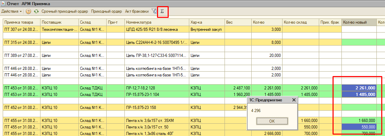Click Цепь С224АН-К-2-16 item cell
385x136 pixels.
(x=157, y=42)
